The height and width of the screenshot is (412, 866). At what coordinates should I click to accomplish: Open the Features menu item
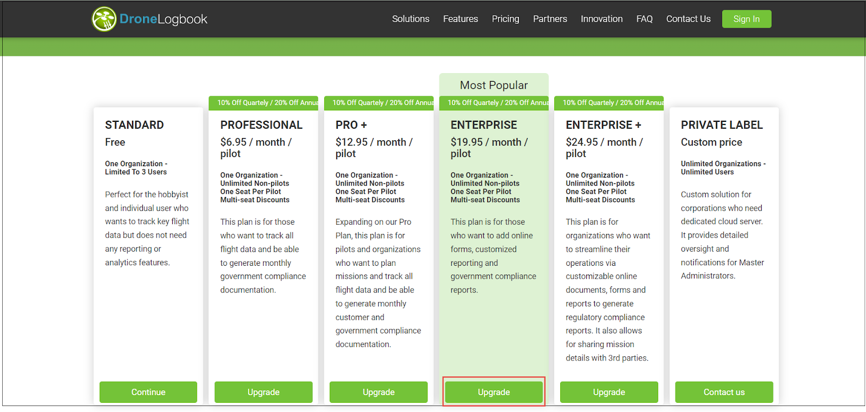[x=461, y=19]
